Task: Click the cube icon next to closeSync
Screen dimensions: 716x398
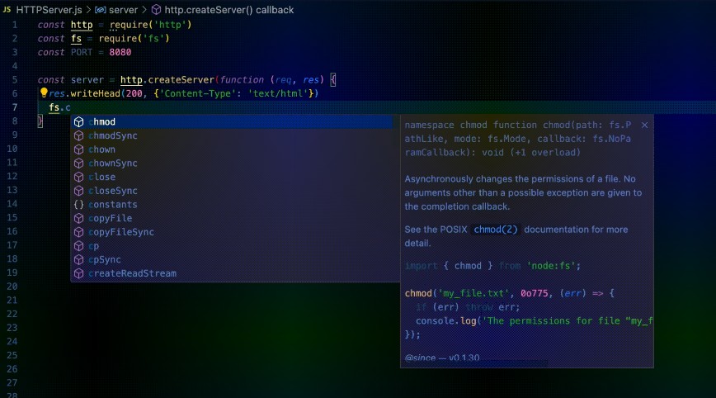Action: pos(78,191)
